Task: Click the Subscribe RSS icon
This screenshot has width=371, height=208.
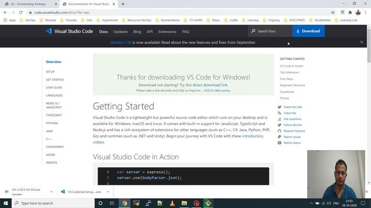Action: [x=279, y=113]
